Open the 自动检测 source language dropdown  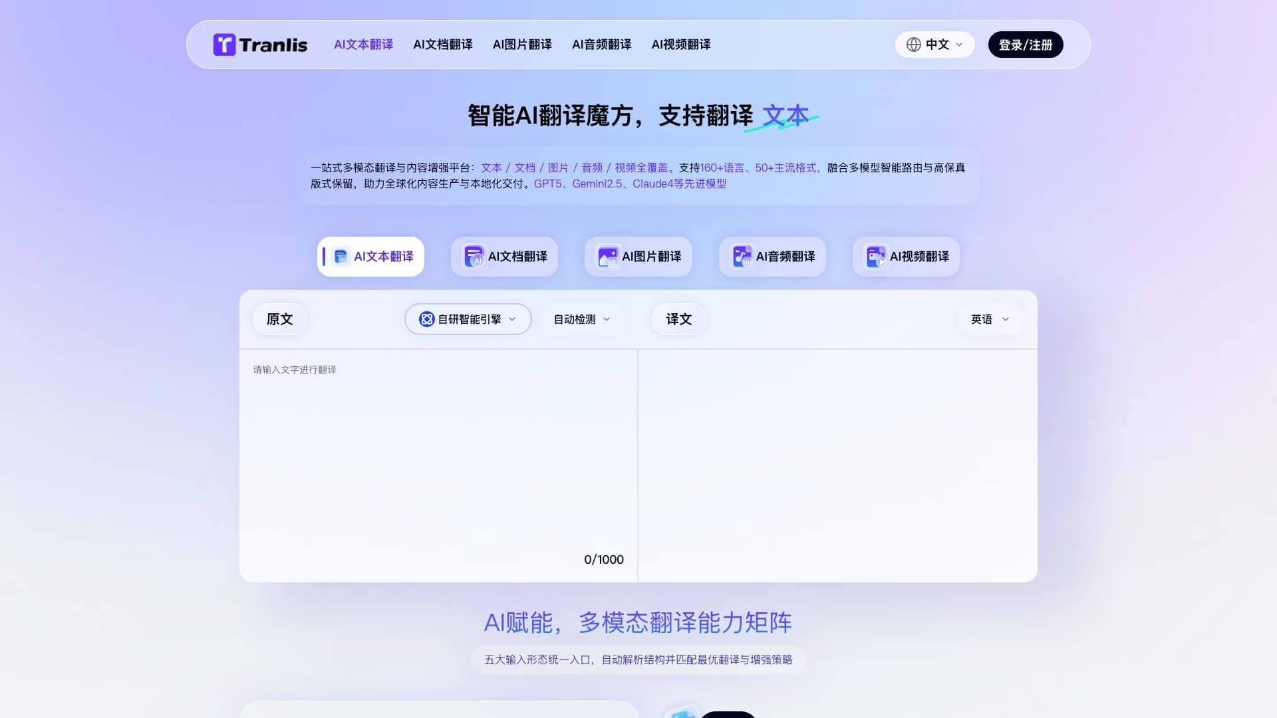coord(581,319)
